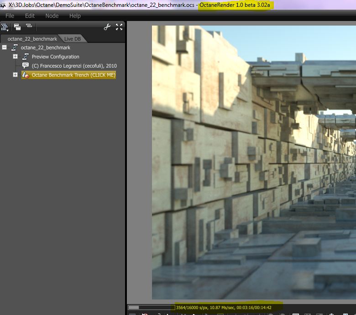This screenshot has width=356, height=315.
Task: Expand the Preview Configuration node
Action: (x=15, y=56)
